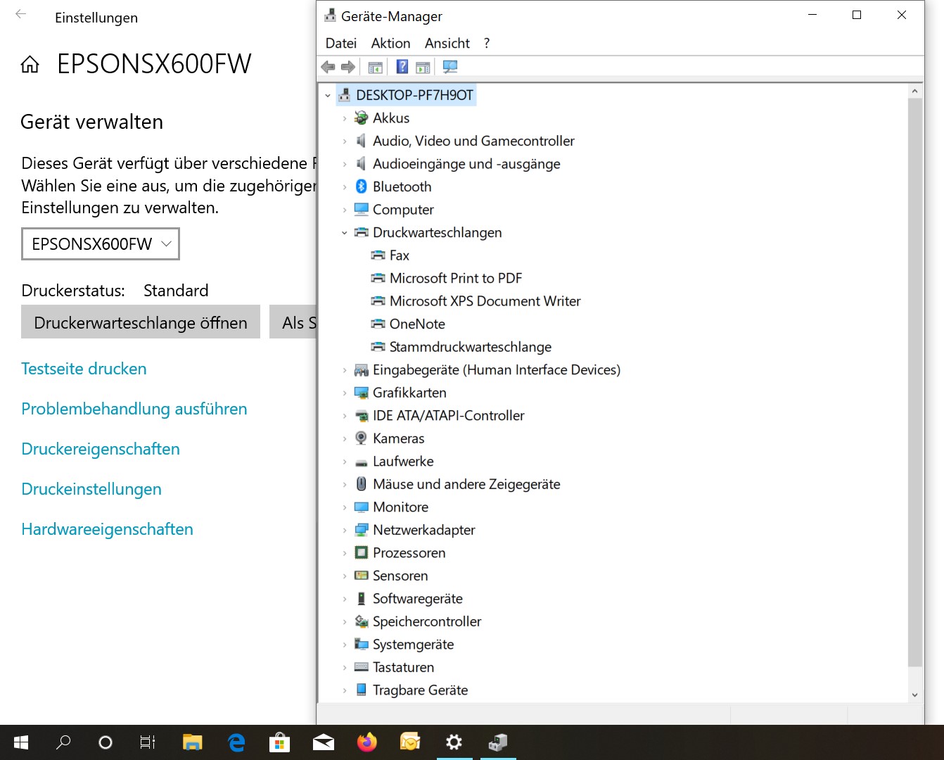Click Druckerwarteschlange öffnen button

point(141,323)
